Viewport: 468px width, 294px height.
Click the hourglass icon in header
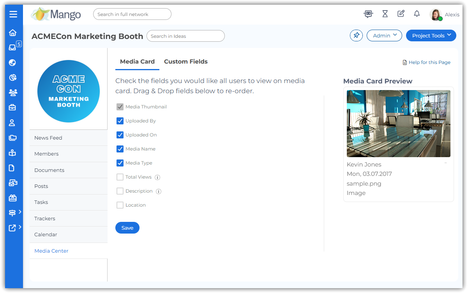385,14
